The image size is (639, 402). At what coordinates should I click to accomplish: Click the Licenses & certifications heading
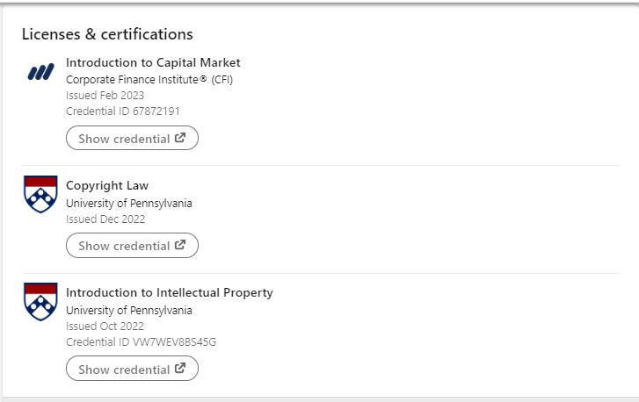pos(107,34)
